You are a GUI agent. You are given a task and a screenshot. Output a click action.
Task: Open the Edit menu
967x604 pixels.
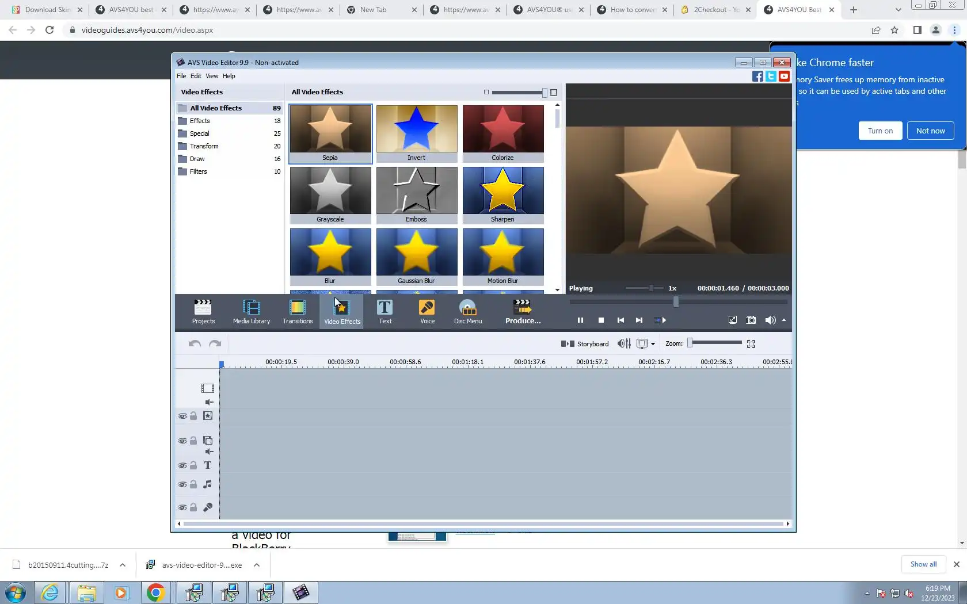tap(196, 76)
